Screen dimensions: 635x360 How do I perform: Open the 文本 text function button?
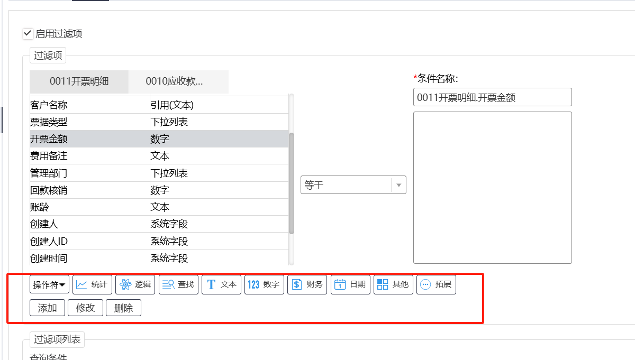pyautogui.click(x=221, y=284)
